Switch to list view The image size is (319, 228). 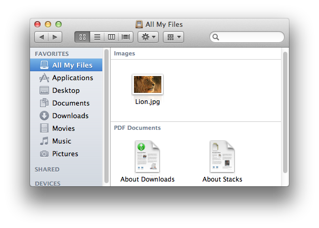[x=97, y=37]
